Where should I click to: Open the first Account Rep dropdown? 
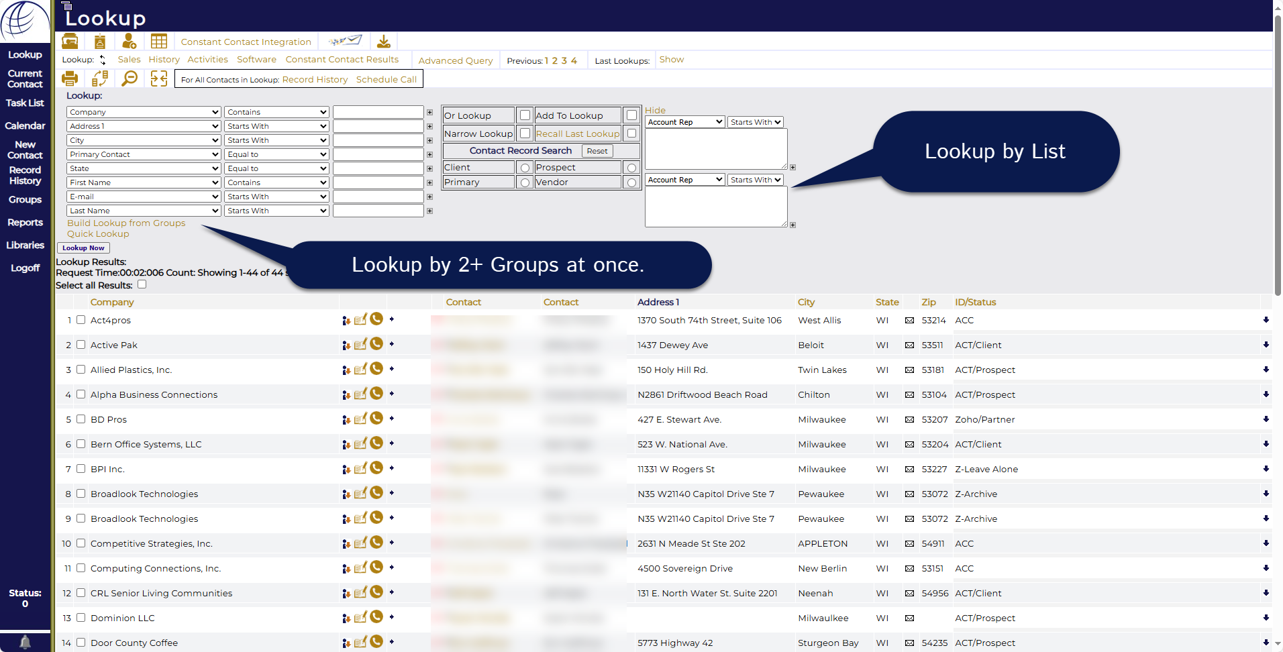click(x=685, y=122)
